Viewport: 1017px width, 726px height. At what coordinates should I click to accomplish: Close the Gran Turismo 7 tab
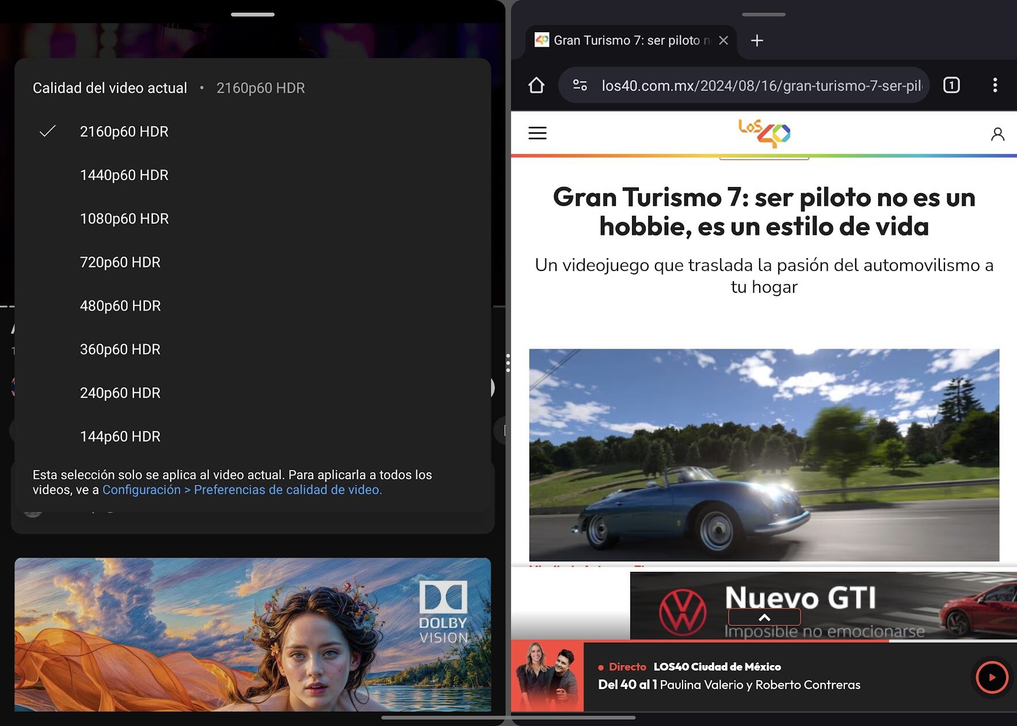(x=723, y=40)
